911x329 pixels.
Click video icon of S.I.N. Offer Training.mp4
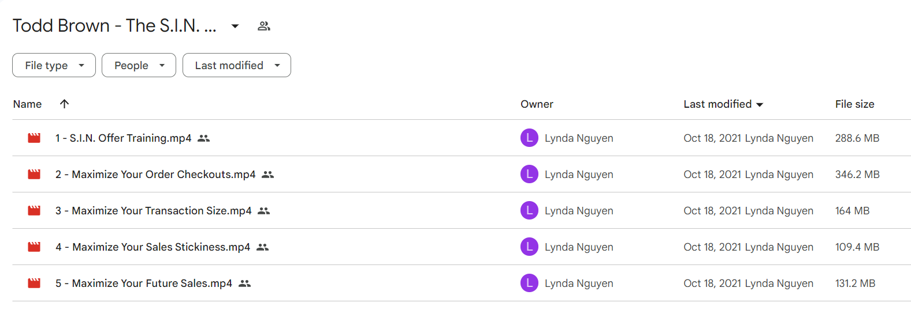pyautogui.click(x=34, y=138)
